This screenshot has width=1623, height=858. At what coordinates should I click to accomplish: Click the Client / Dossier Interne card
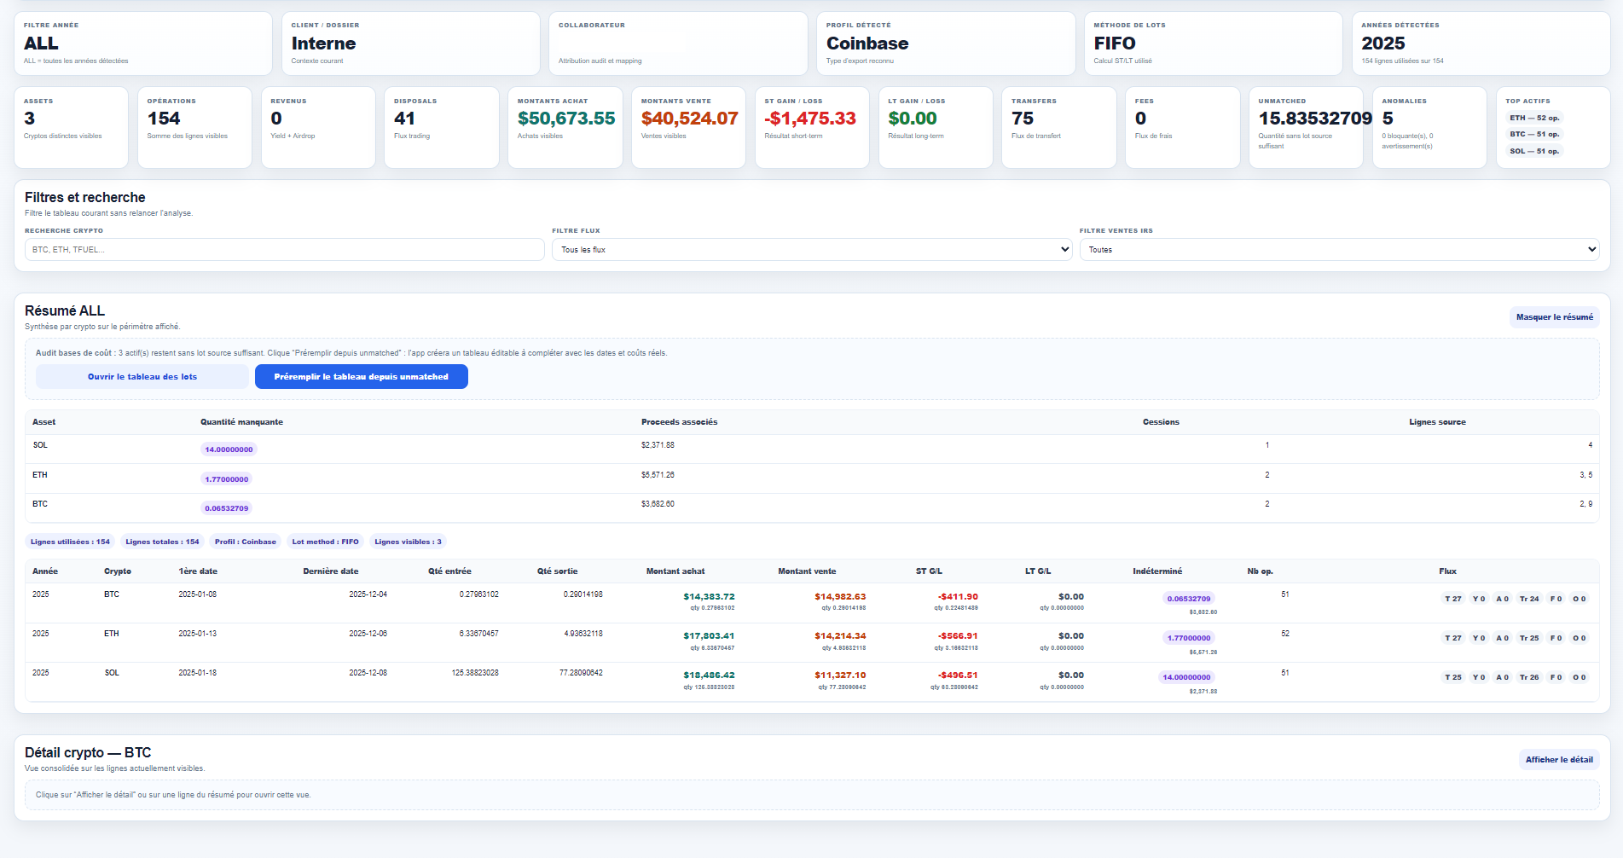(x=410, y=43)
